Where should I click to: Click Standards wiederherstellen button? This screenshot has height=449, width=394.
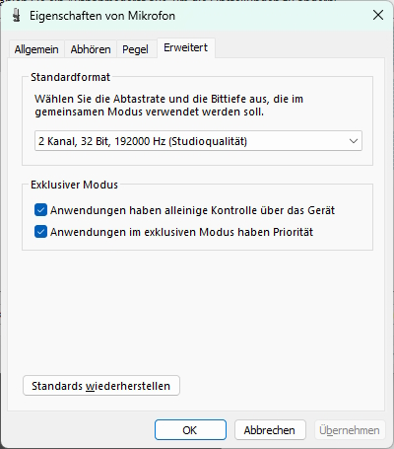coord(101,386)
